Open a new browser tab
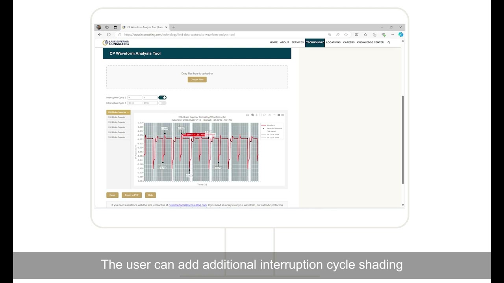This screenshot has width=504, height=283. pos(174,27)
